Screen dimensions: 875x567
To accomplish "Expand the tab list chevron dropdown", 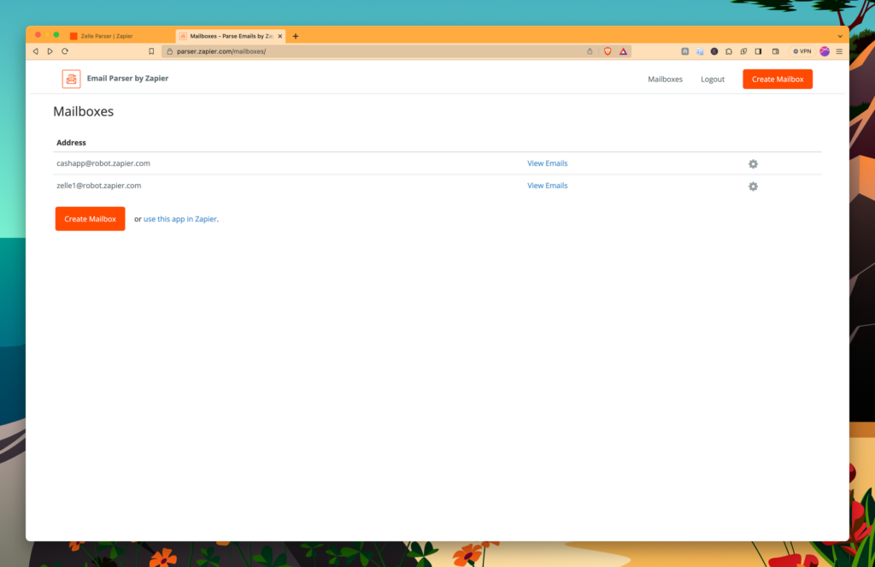I will coord(839,36).
